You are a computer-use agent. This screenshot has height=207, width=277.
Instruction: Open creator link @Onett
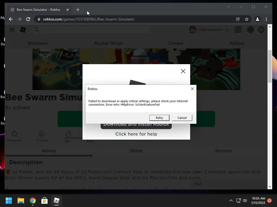(x=21, y=108)
